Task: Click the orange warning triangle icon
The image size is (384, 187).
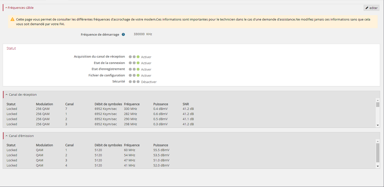Action: 12,19
